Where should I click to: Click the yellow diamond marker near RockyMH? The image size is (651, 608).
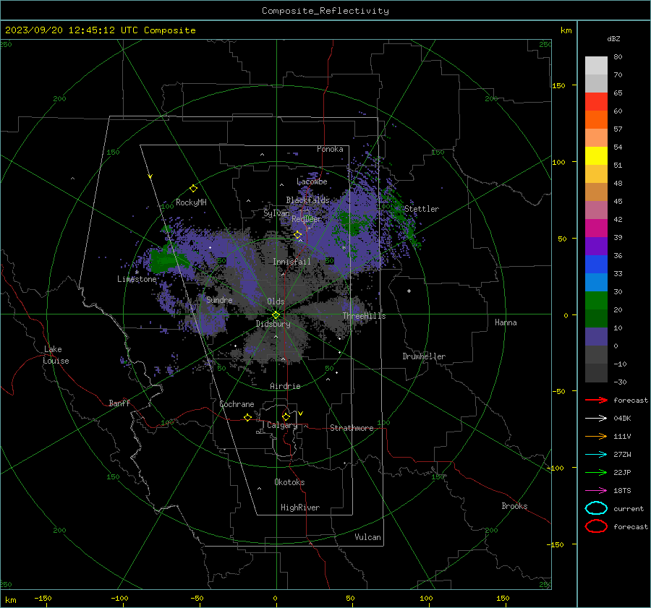[193, 189]
